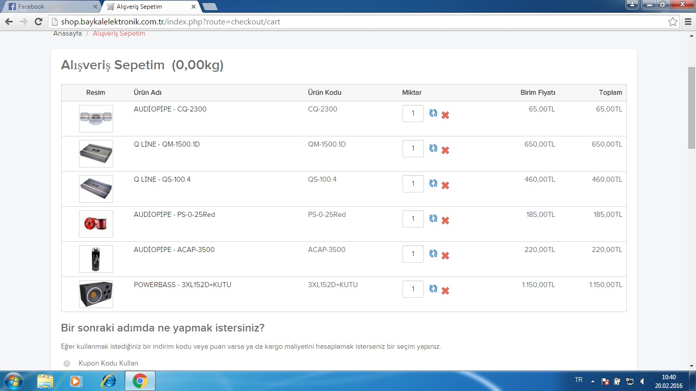Close the Alışveriş Sepetim tab
696x391 pixels.
[x=193, y=7]
